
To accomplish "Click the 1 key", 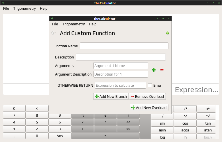I will 14,129.
